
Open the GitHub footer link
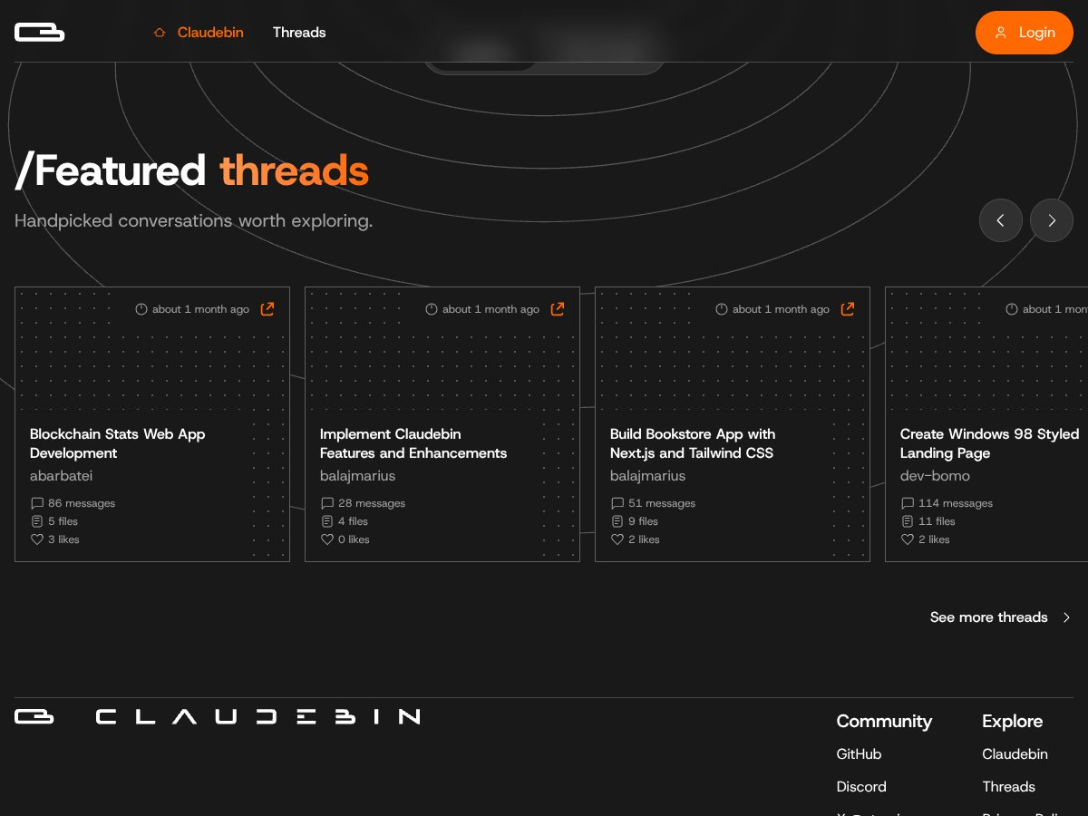[x=859, y=754]
